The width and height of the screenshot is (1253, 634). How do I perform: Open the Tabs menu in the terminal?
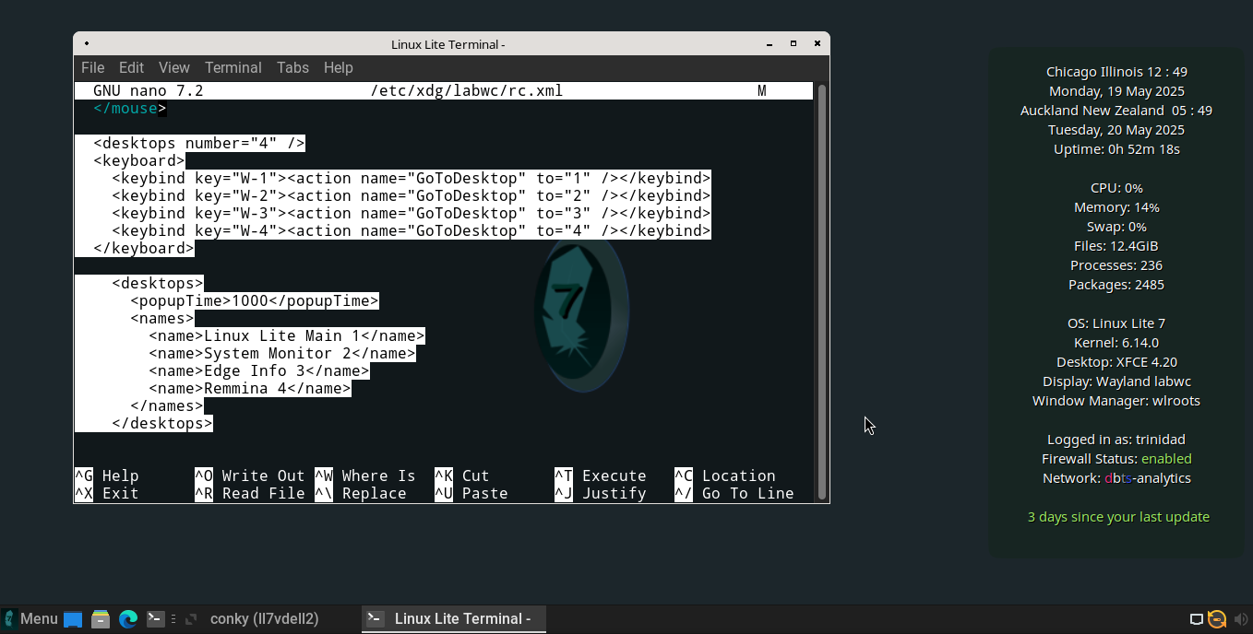pos(293,67)
